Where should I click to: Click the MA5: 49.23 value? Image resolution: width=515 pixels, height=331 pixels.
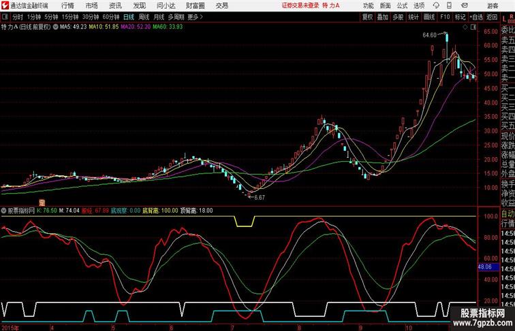point(74,27)
